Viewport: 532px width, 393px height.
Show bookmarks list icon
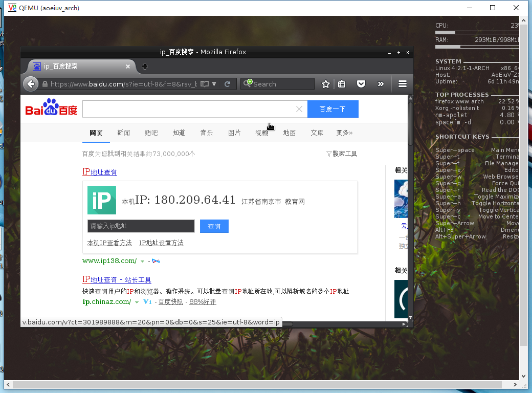tap(342, 84)
